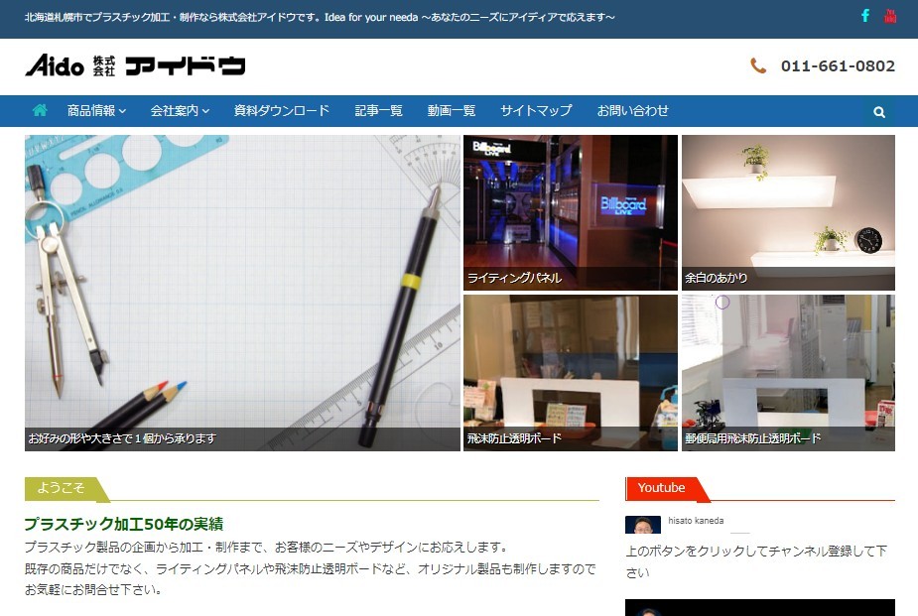This screenshot has height=616, width=918.
Task: Select the home icon in the navigation bar
Action: pyautogui.click(x=39, y=110)
